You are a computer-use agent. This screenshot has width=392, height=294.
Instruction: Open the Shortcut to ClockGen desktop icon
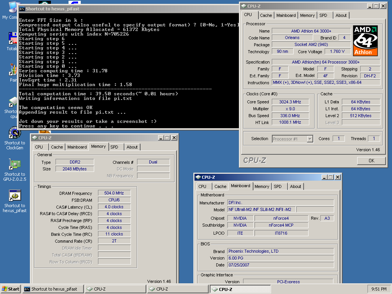point(15,138)
